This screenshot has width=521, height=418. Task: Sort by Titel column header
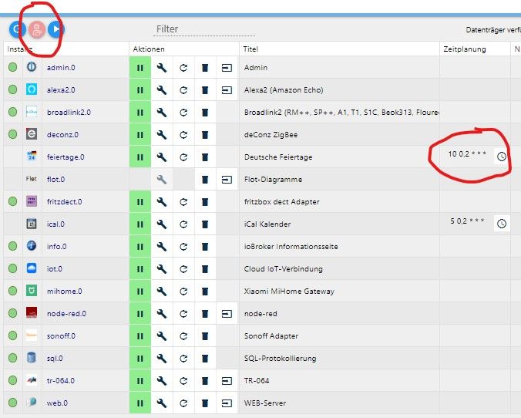click(x=250, y=49)
